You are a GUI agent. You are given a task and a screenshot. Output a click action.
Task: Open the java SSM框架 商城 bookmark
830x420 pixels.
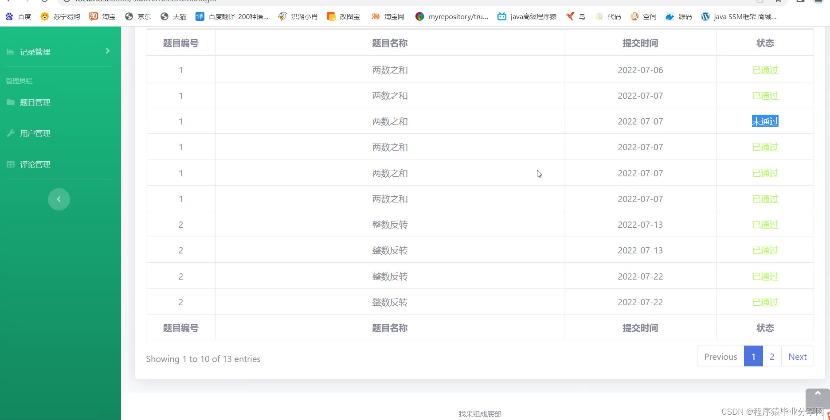coord(739,16)
